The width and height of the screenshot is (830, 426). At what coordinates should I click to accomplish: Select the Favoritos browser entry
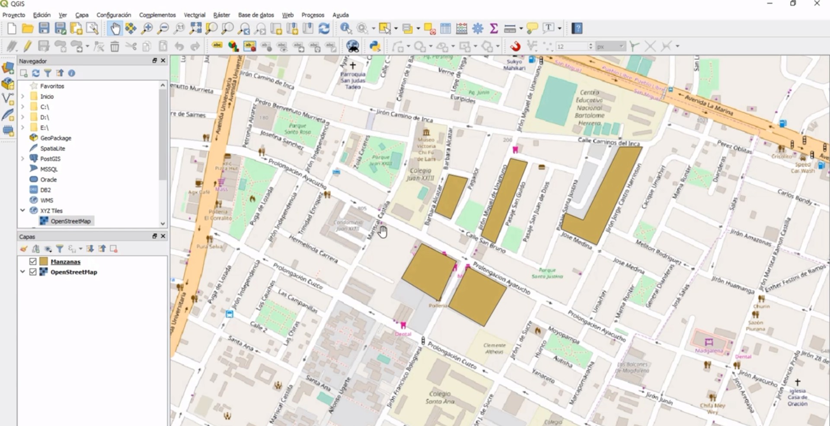(52, 86)
